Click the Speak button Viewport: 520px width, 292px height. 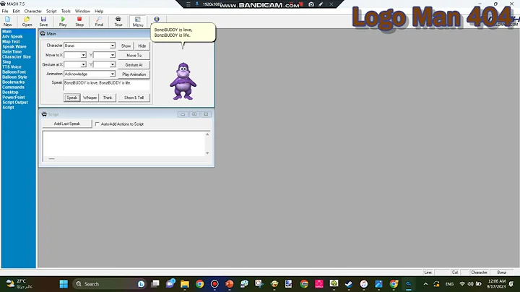pos(72,98)
